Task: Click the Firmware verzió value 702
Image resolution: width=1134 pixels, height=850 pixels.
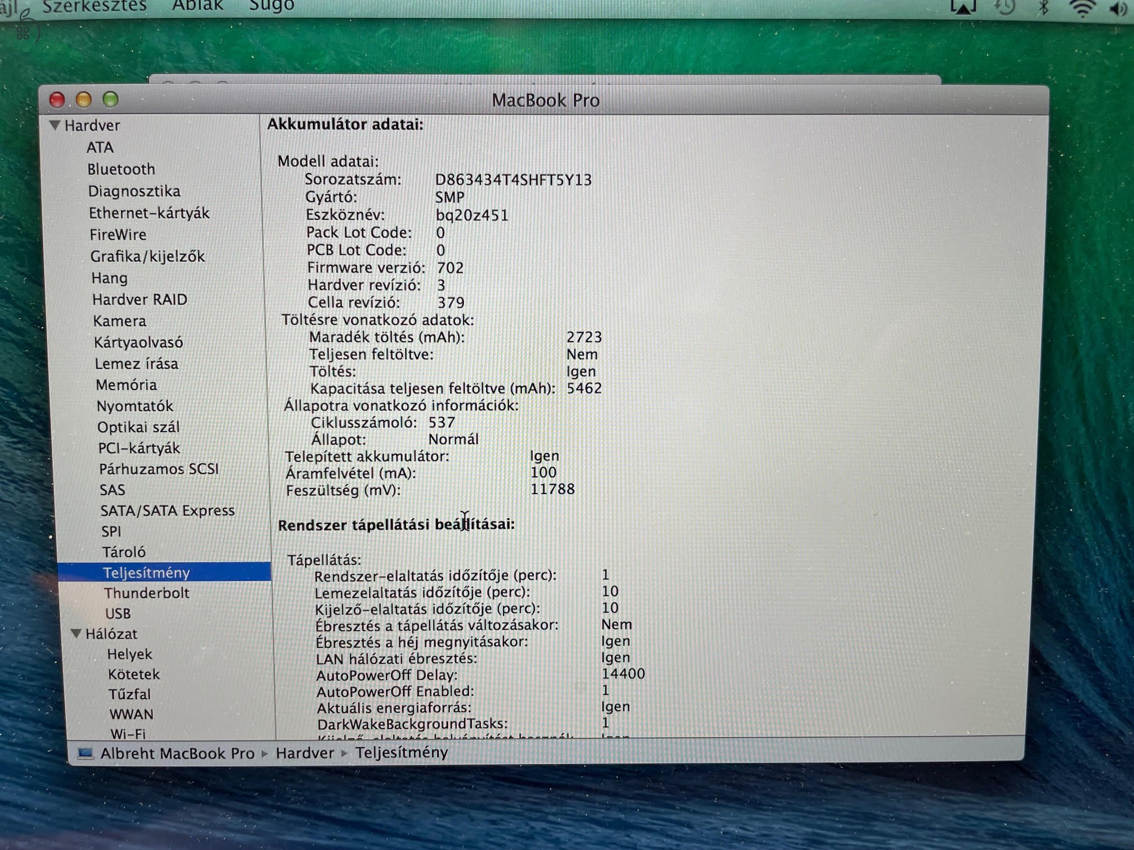Action: pos(450,268)
